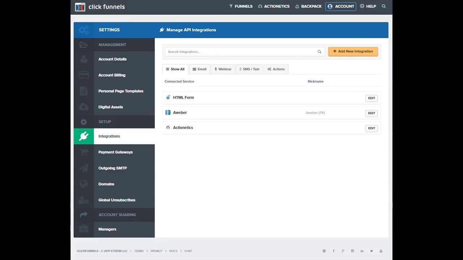463x260 pixels.
Task: Open the search magnifier in top navigation
Action: [384, 6]
